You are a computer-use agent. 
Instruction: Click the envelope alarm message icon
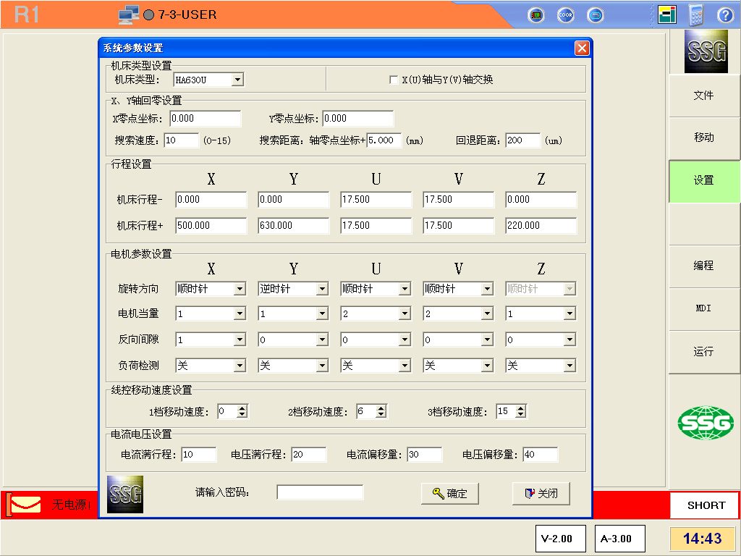[x=24, y=504]
